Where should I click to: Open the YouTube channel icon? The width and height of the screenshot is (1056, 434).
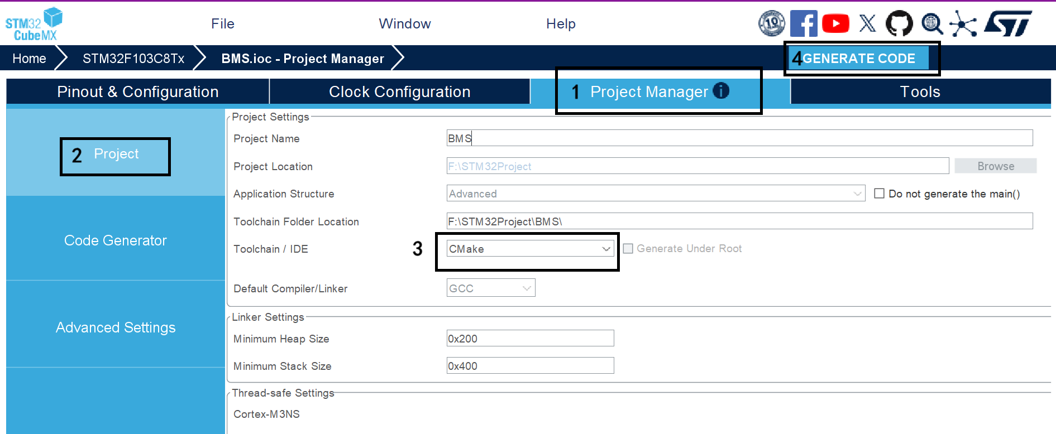point(835,23)
